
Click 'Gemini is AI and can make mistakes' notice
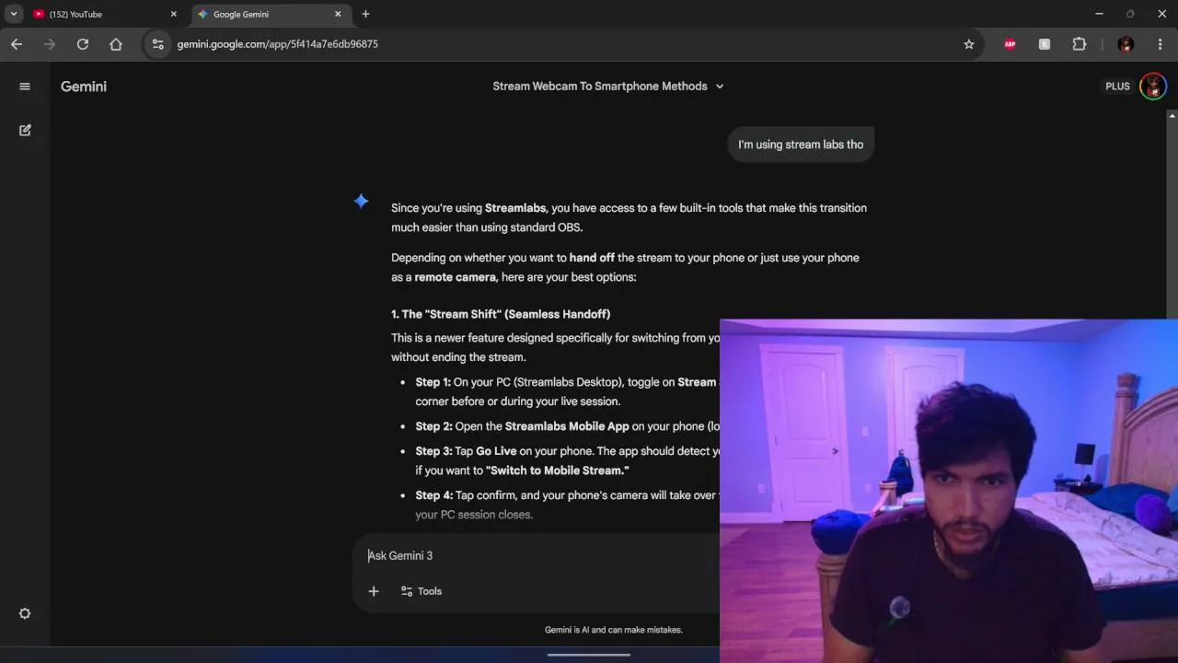point(614,630)
